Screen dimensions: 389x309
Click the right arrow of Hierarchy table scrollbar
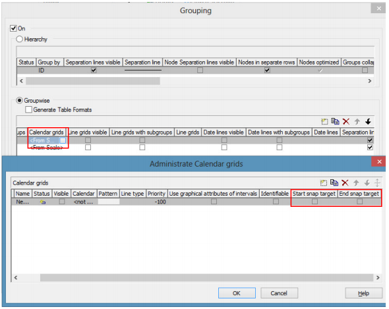(370, 81)
